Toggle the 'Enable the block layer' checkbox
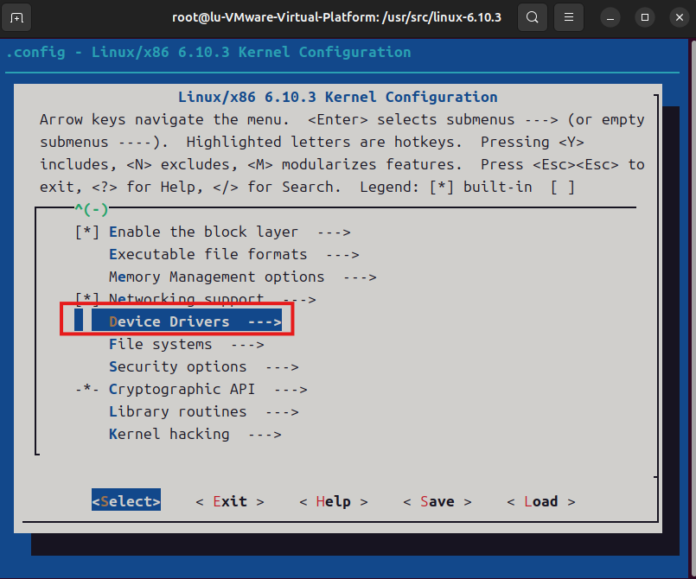The width and height of the screenshot is (696, 579). pos(87,232)
